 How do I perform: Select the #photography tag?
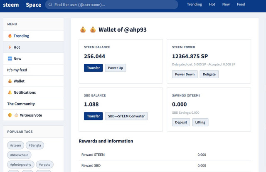pyautogui.click(x=21, y=165)
